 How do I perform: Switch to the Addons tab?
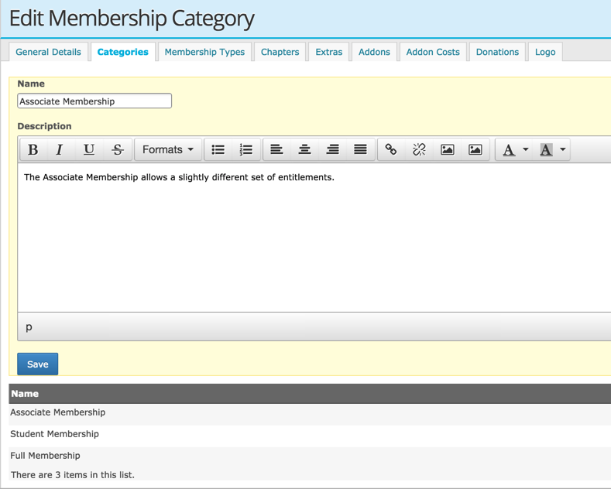coord(374,52)
